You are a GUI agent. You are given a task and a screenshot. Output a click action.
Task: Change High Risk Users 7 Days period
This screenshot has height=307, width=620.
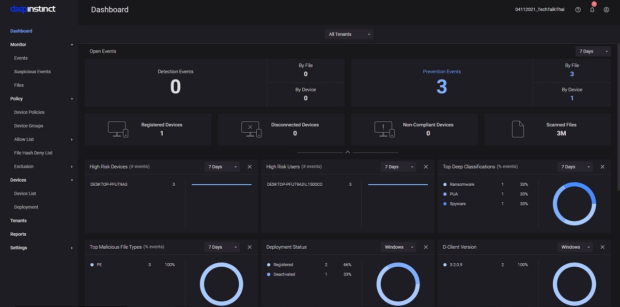pos(398,167)
